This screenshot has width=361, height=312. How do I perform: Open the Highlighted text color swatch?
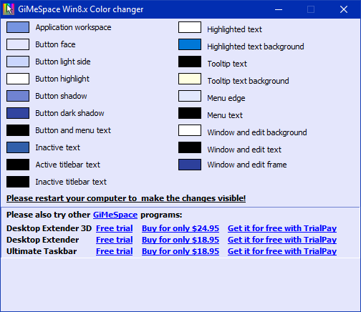coord(190,27)
